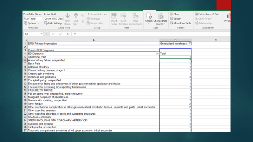This screenshot has width=253, height=142.
Task: Open Fields, Items, & Sets menu
Action: click(x=208, y=14)
